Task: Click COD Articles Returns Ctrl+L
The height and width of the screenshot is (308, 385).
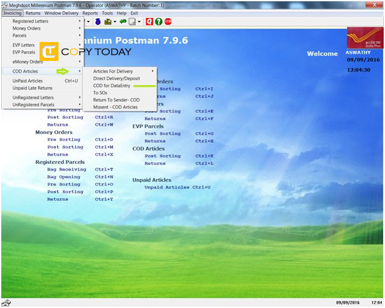Action: click(179, 163)
